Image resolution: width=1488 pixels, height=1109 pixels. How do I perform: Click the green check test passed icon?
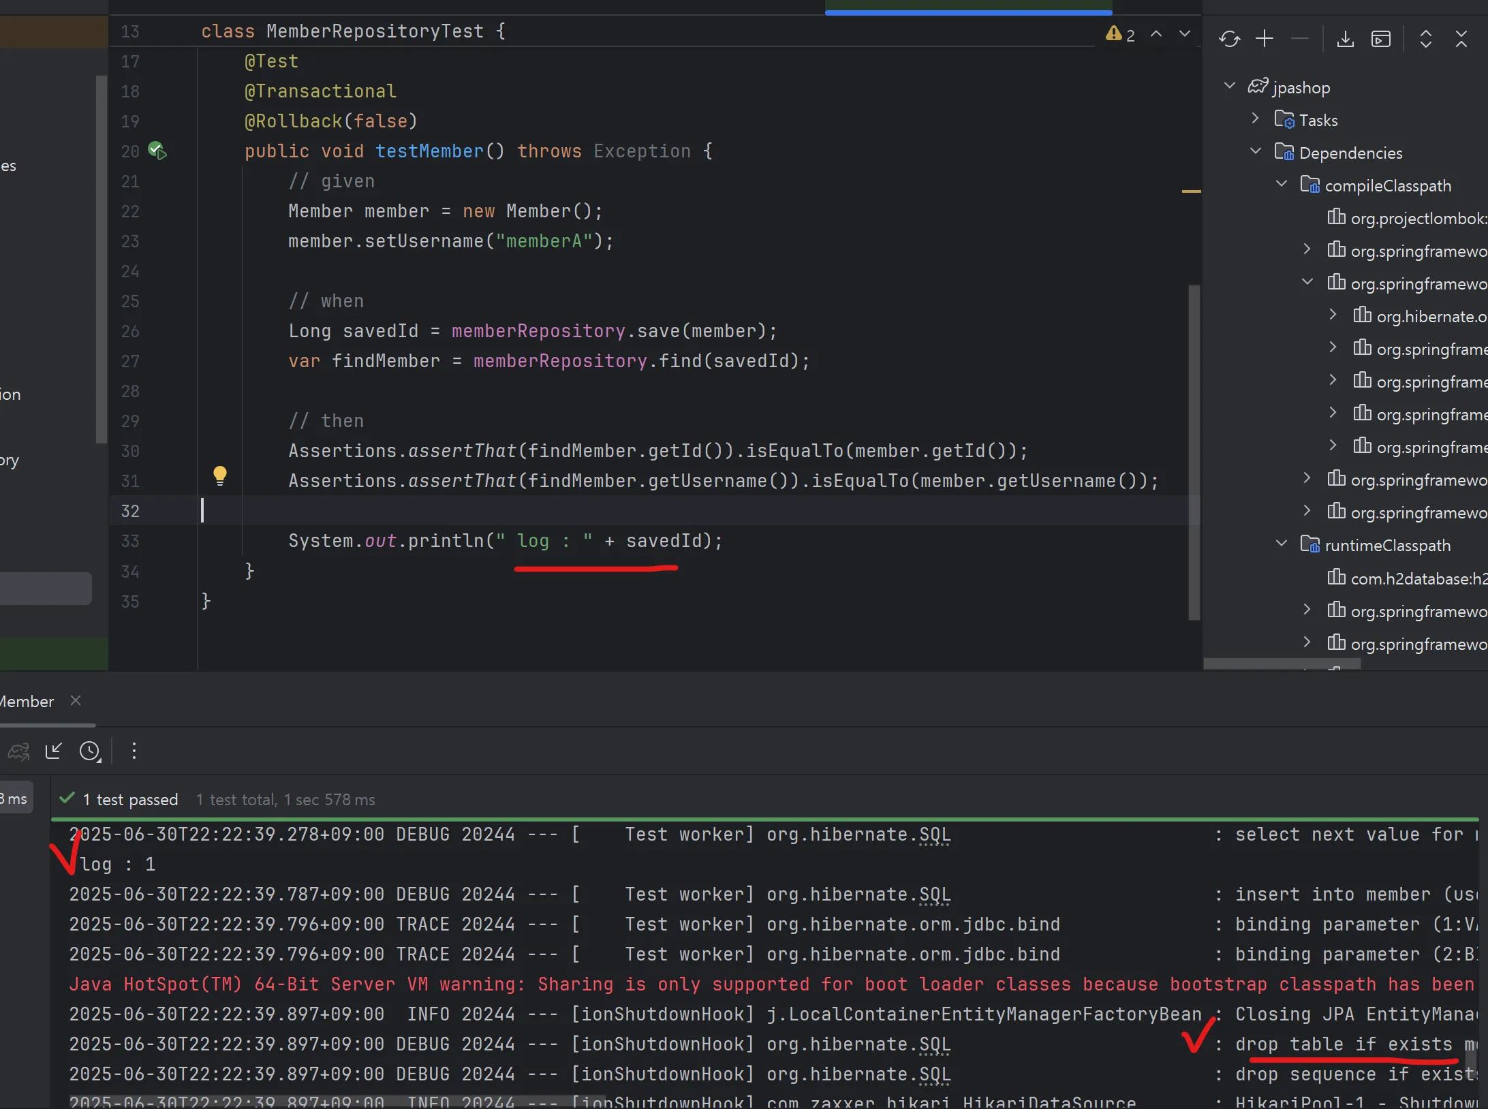pos(67,798)
